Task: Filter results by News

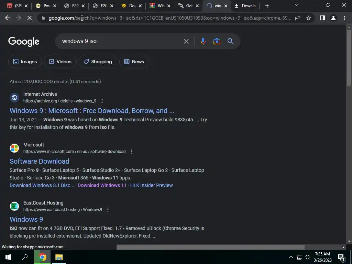Action: coord(134,62)
